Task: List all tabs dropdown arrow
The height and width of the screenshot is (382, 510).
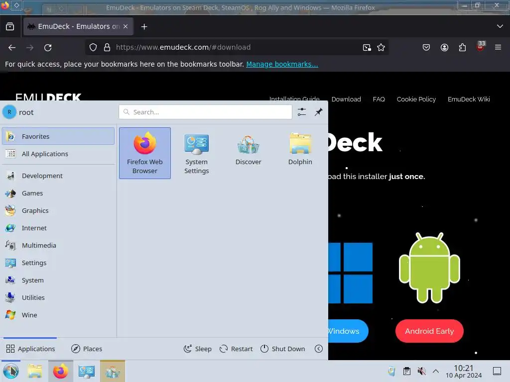Action: click(500, 26)
